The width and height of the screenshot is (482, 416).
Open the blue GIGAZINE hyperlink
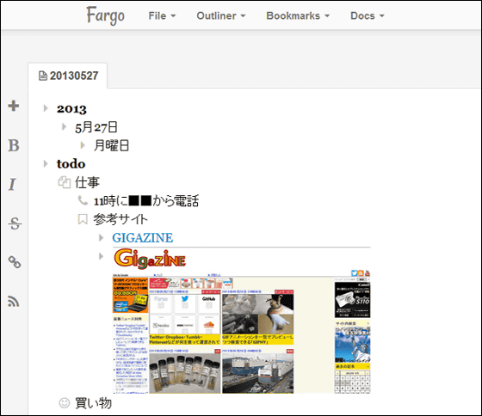pyautogui.click(x=143, y=237)
